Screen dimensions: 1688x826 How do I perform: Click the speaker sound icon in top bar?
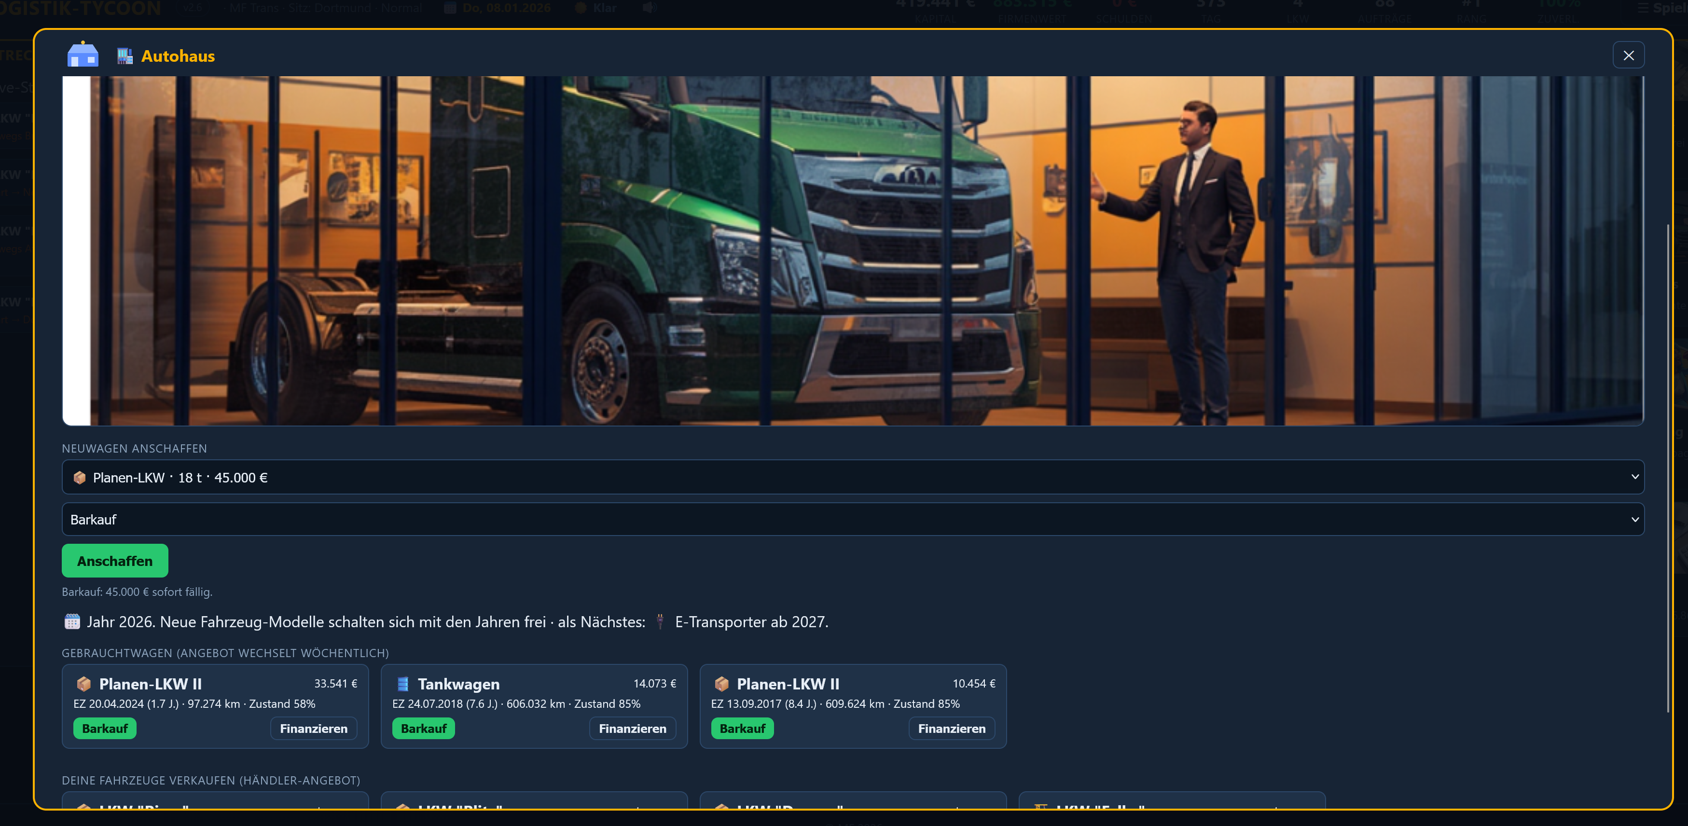pos(650,8)
